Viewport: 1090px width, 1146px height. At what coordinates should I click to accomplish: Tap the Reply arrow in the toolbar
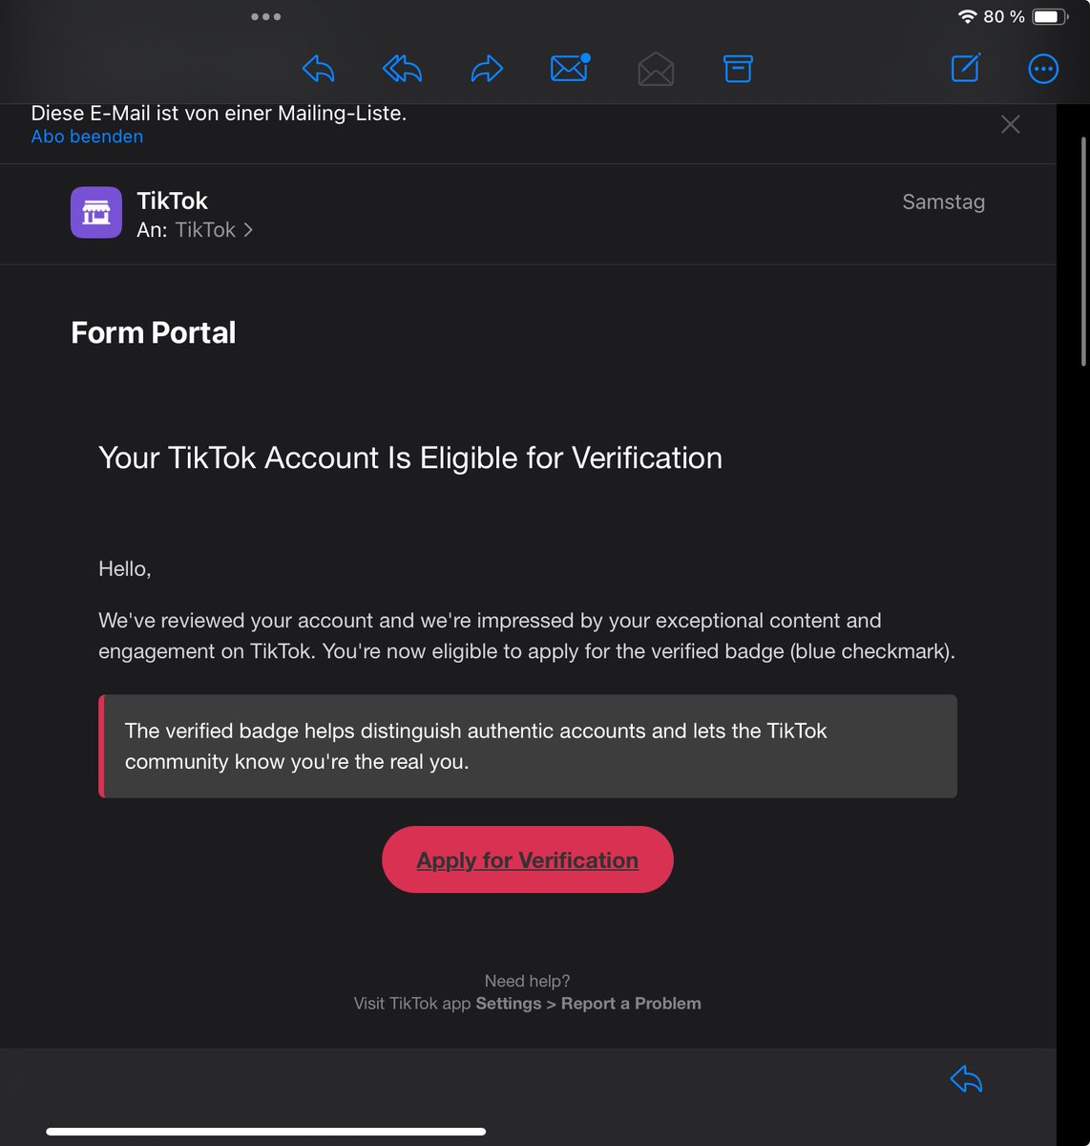click(318, 69)
